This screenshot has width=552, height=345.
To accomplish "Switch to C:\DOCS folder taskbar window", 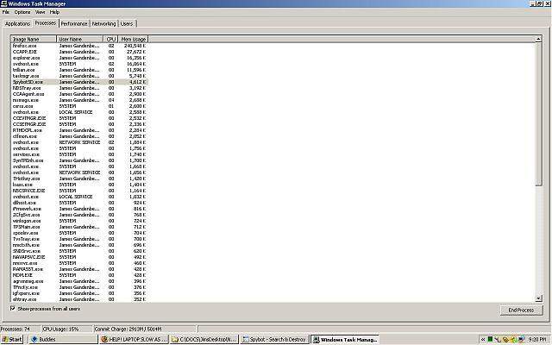I will 204,339.
